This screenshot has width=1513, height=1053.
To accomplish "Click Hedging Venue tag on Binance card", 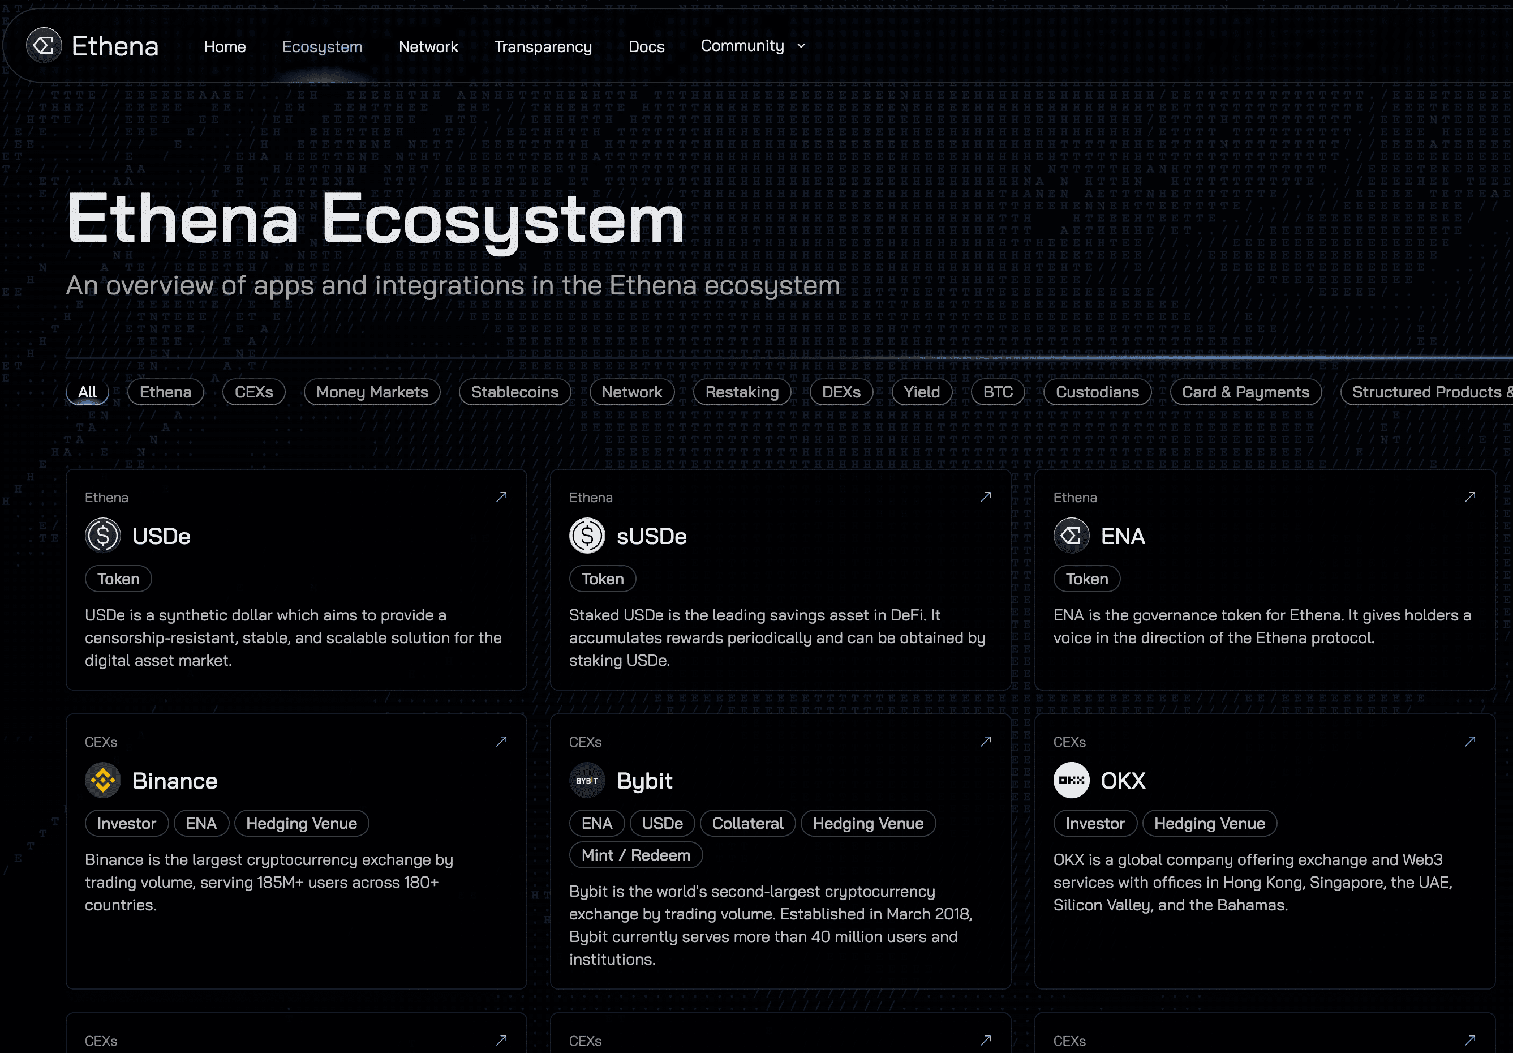I will point(302,824).
